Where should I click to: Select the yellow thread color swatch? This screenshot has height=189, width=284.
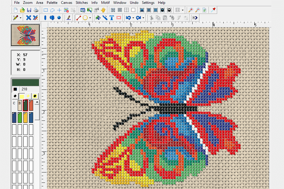click(x=25, y=117)
